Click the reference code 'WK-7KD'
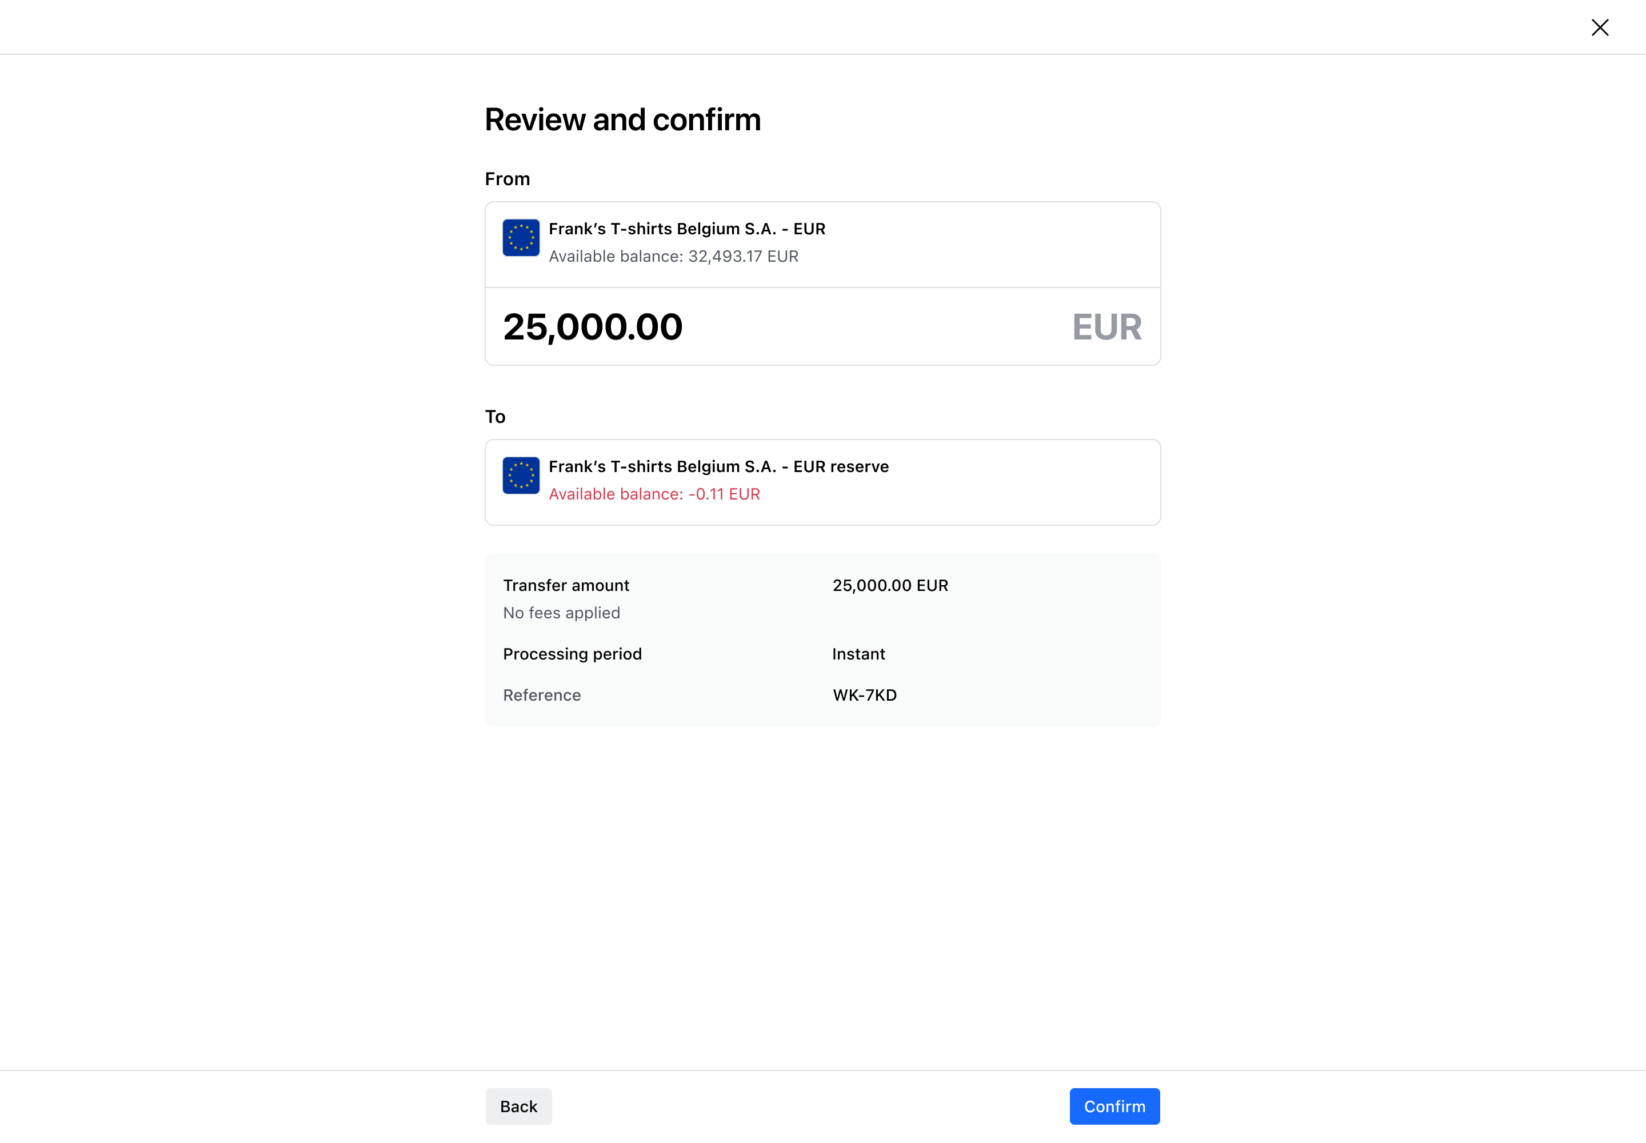1646x1143 pixels. coord(865,695)
